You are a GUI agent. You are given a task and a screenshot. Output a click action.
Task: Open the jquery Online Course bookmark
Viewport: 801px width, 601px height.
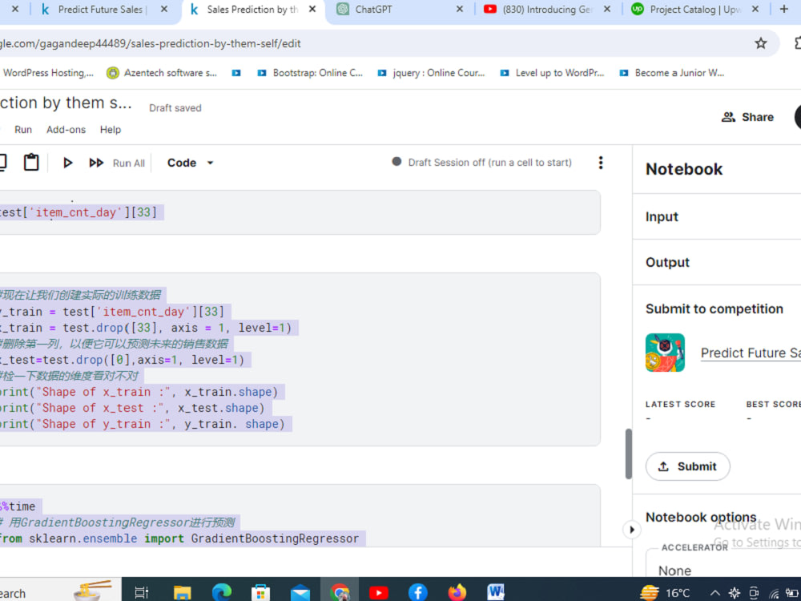pyautogui.click(x=431, y=73)
